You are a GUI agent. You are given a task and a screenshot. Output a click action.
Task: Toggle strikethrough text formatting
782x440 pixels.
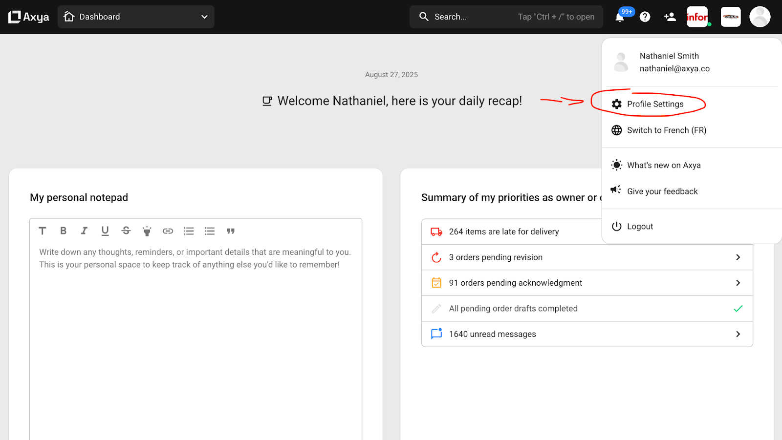click(x=126, y=231)
